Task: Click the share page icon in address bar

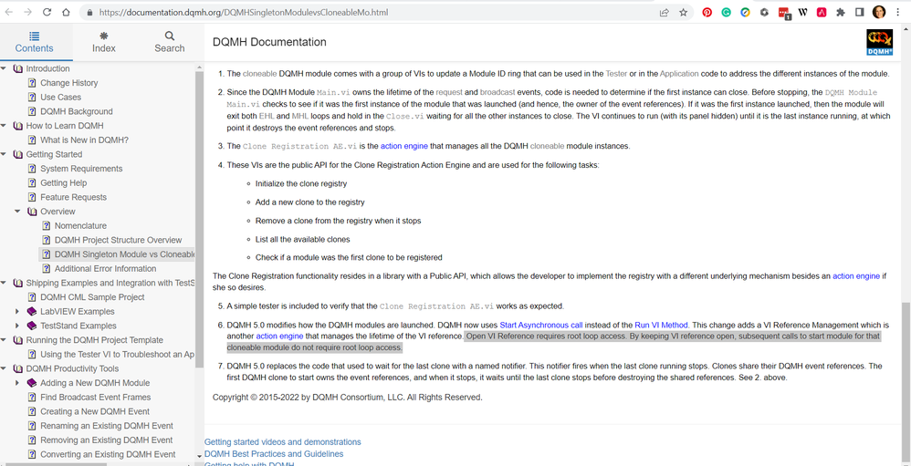Action: (x=664, y=12)
